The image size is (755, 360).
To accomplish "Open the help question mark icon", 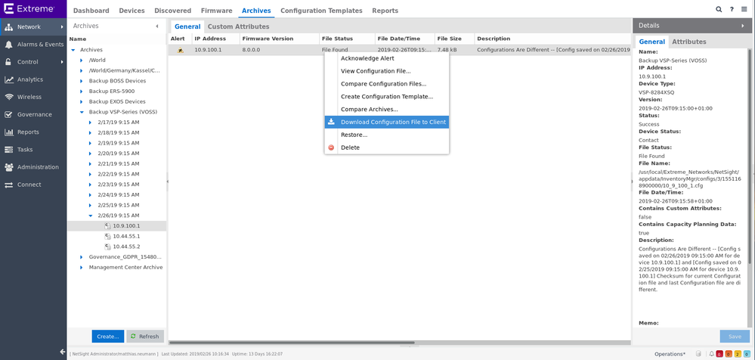I will (x=732, y=10).
